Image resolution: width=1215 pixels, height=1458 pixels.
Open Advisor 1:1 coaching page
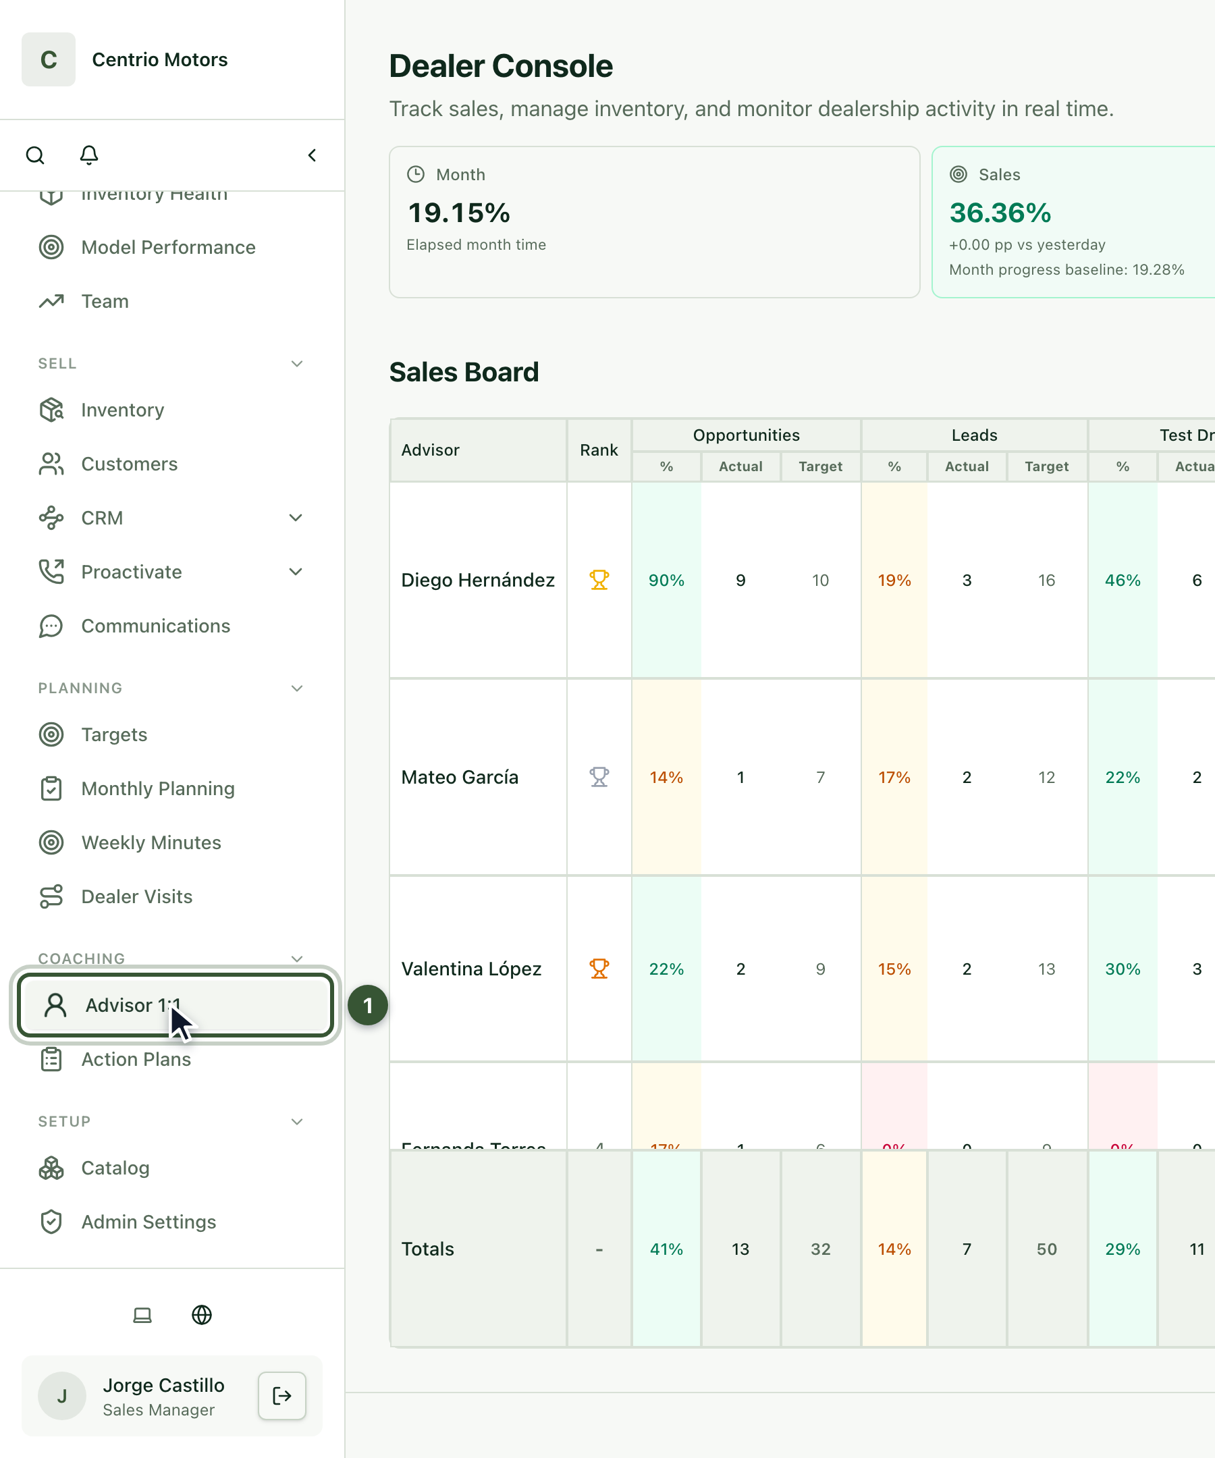pos(175,1005)
